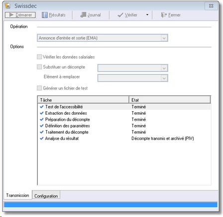Check Générer un fichier de test
Image resolution: width=223 pixels, height=217 pixels.
coord(39,88)
